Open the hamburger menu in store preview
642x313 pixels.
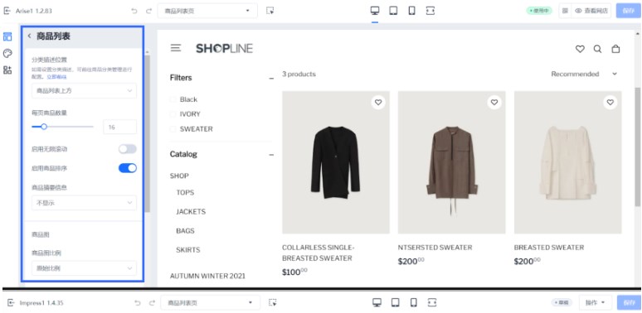pos(176,48)
